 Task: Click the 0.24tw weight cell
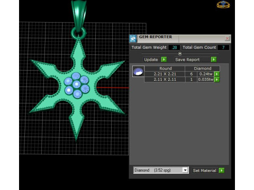pos(206,74)
